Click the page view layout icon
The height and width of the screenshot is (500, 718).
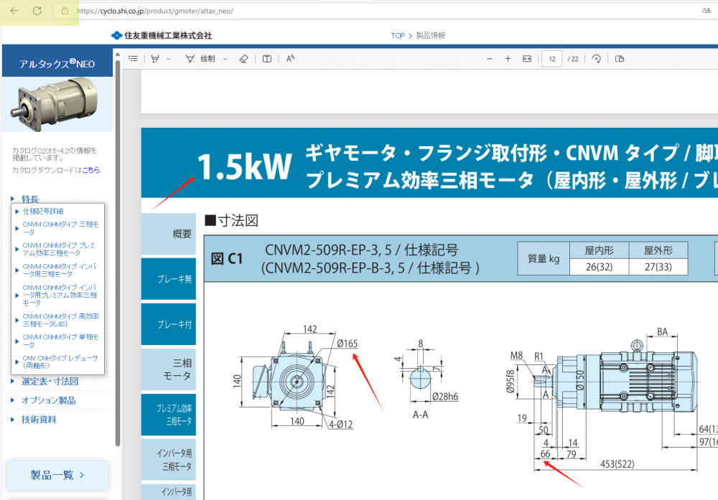(620, 59)
